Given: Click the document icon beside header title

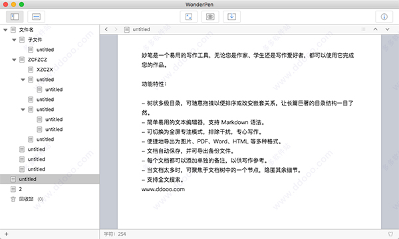Looking at the screenshot, I should click(127, 30).
